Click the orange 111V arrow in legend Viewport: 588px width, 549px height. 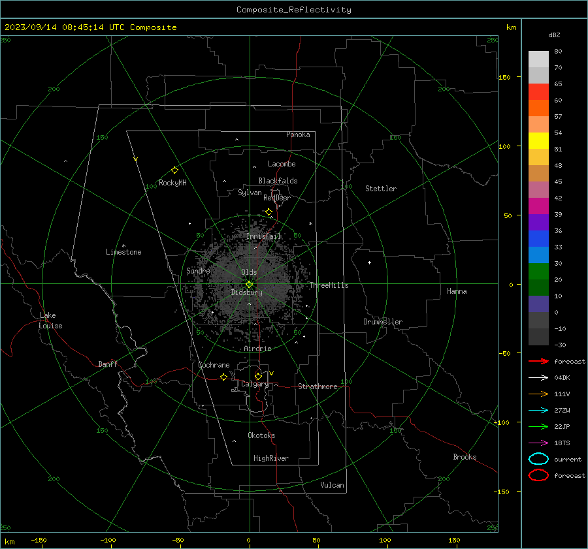click(x=538, y=394)
